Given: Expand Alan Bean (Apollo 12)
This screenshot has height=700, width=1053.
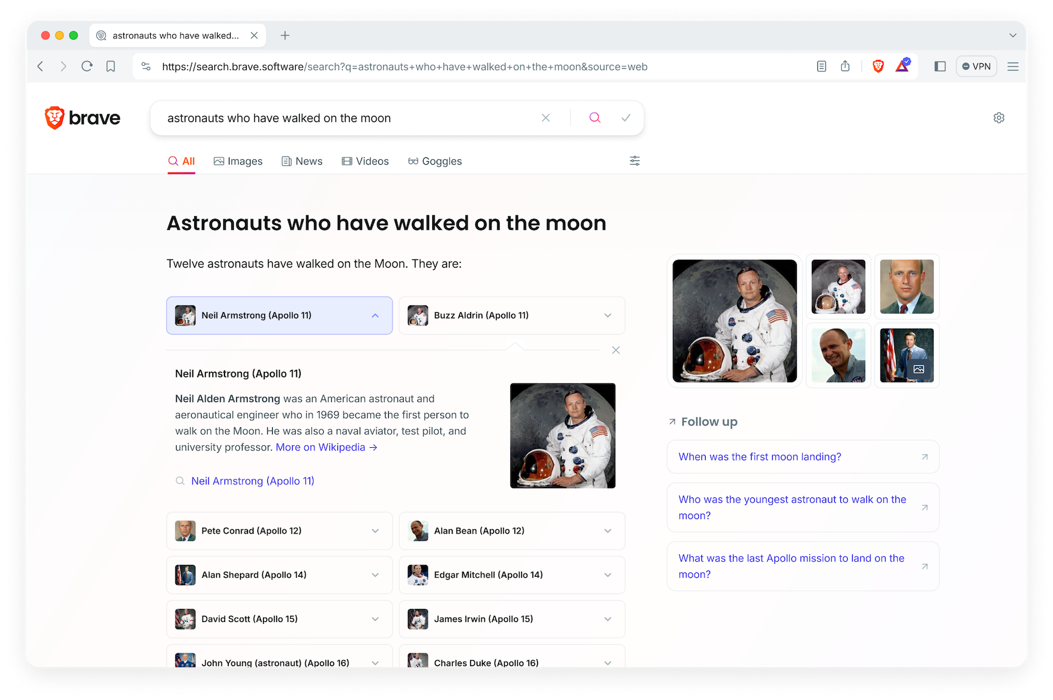Looking at the screenshot, I should coord(512,531).
